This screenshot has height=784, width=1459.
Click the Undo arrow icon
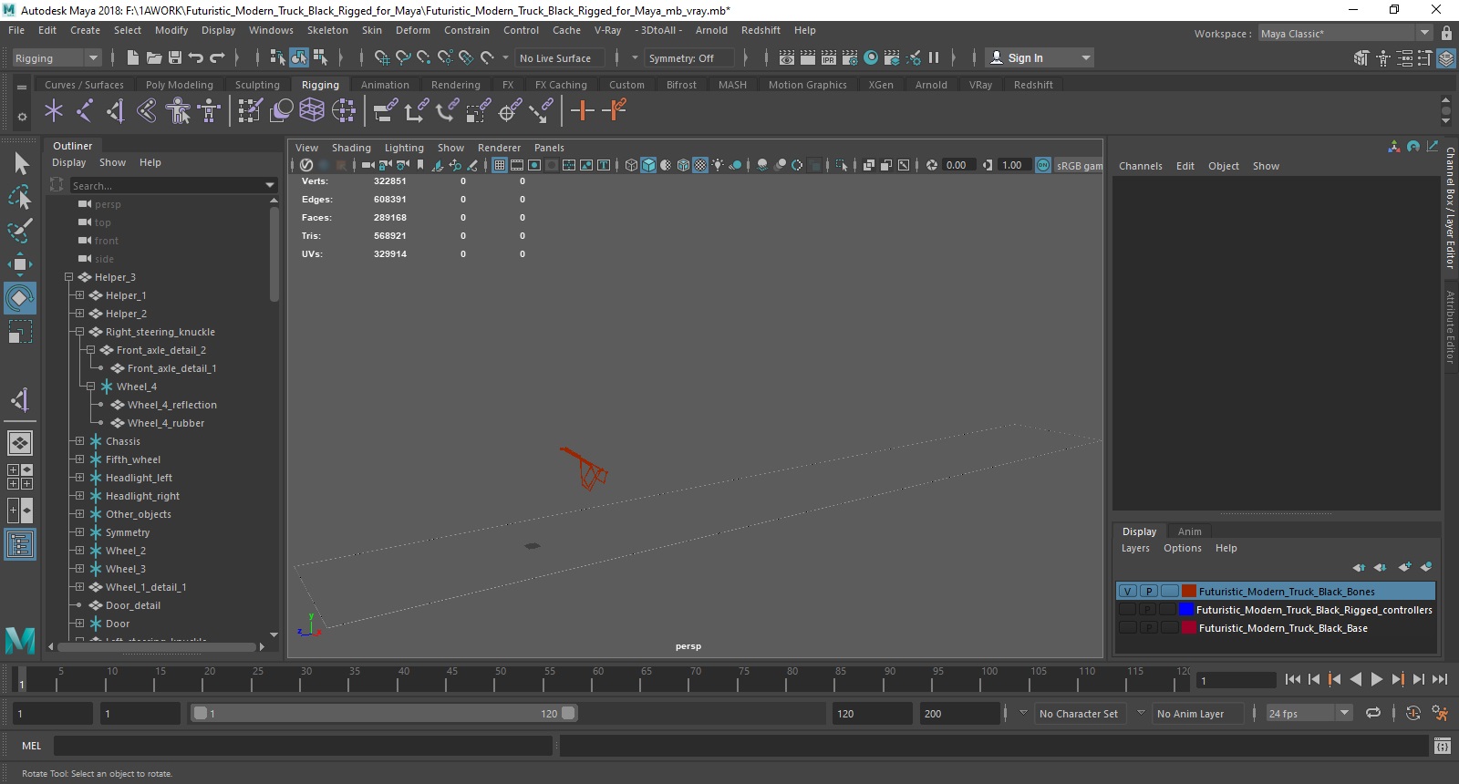195,57
